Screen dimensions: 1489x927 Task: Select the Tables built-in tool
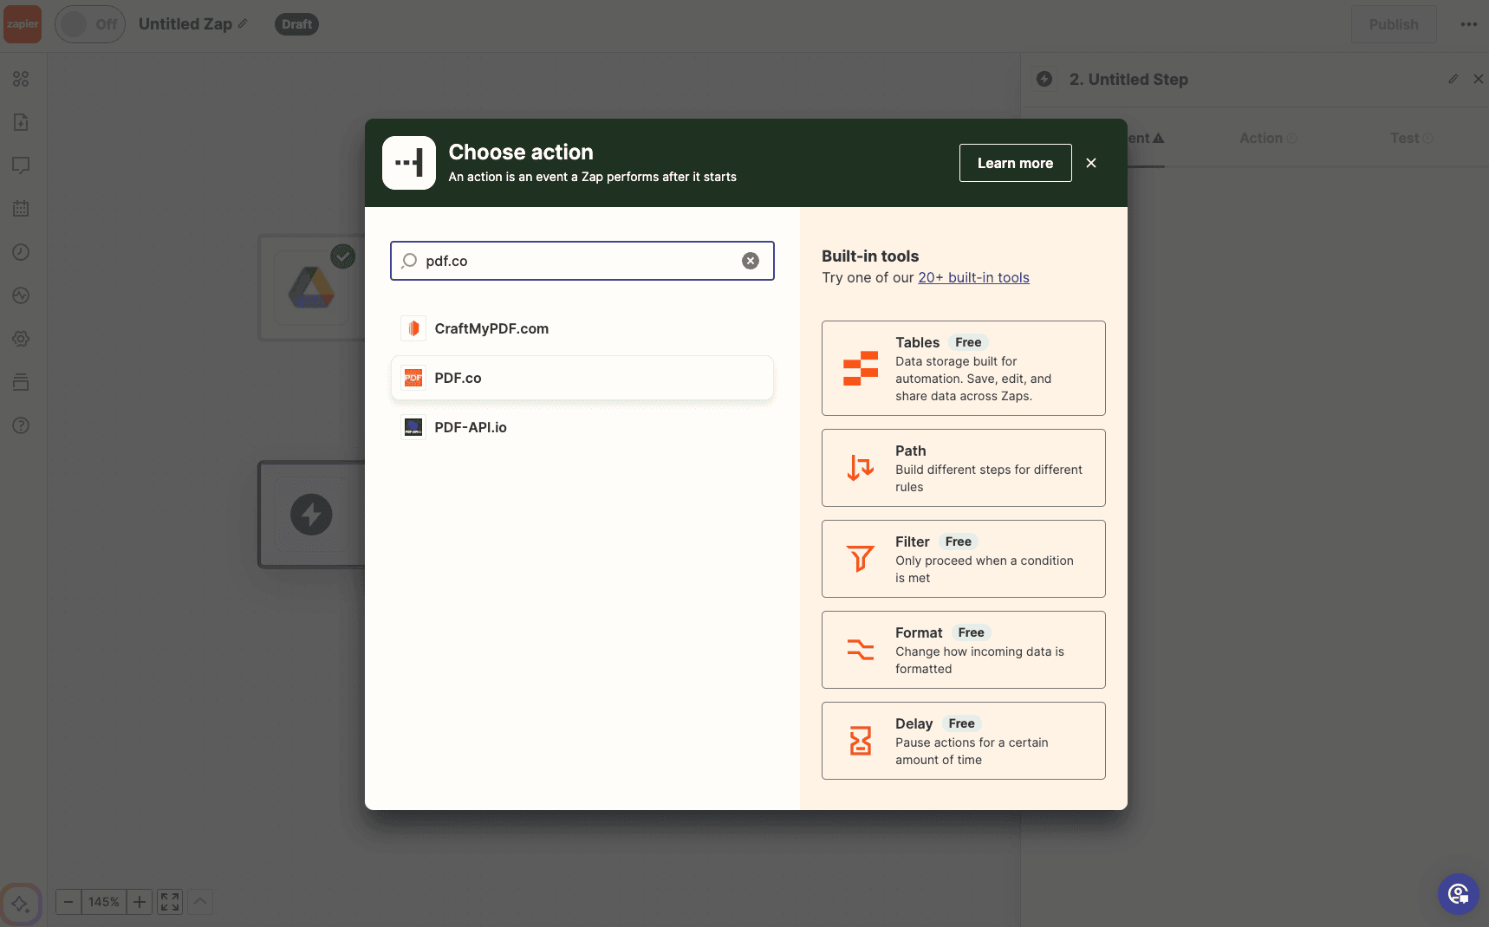pos(963,368)
